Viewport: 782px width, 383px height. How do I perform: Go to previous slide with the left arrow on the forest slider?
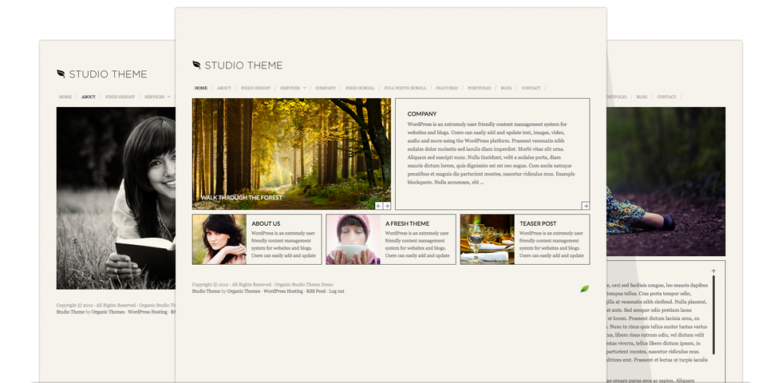click(378, 206)
